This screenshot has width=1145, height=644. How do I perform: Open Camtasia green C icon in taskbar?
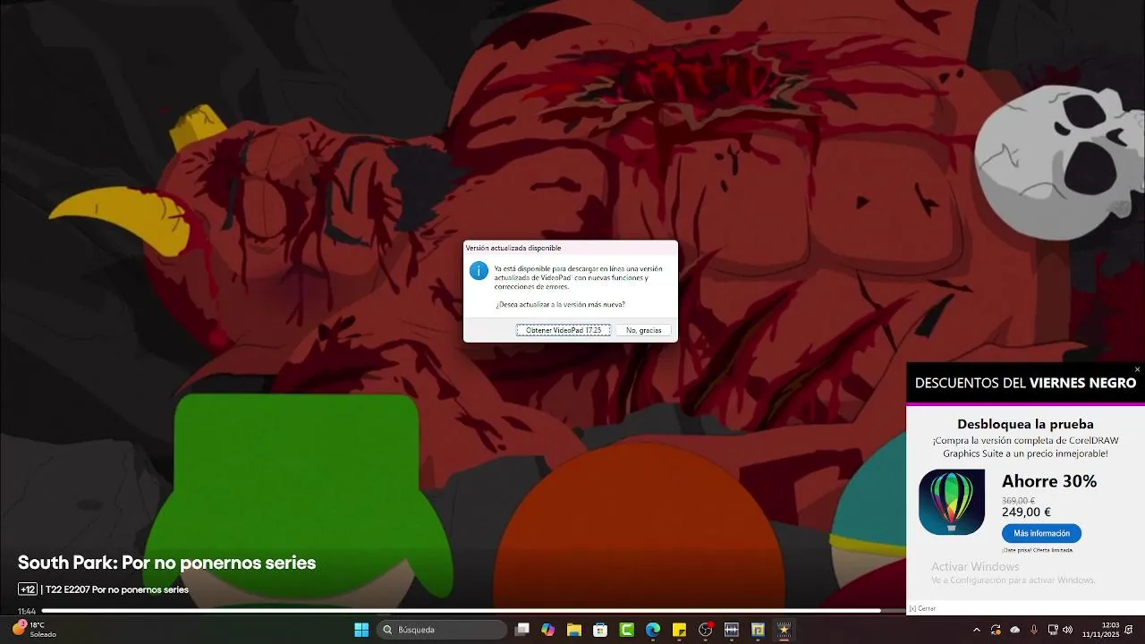(x=627, y=630)
